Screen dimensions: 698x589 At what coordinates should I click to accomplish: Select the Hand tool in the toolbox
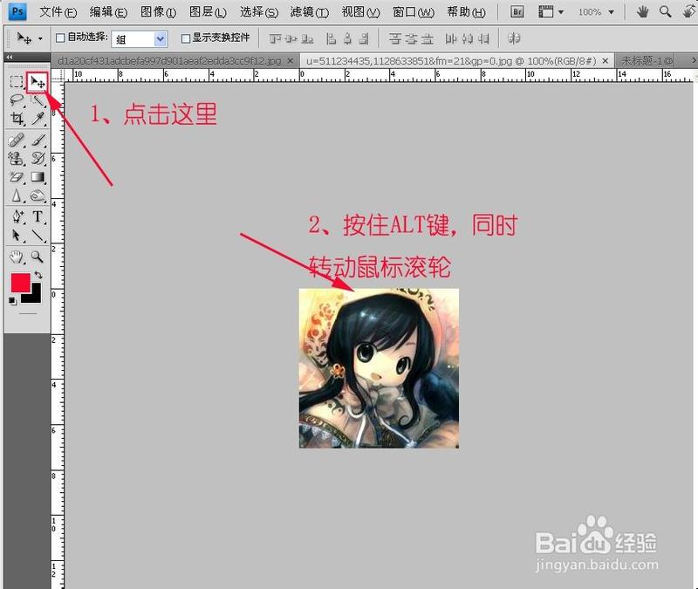click(x=17, y=257)
